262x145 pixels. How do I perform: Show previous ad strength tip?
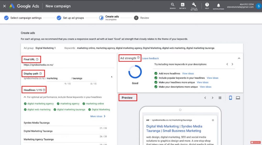227,64
